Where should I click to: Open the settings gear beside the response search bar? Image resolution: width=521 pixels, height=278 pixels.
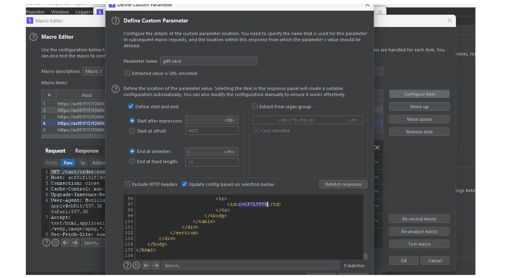pos(136,265)
